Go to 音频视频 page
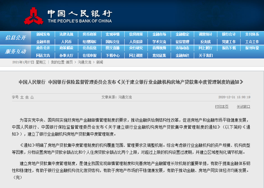Image resolution: width=264 pixels, height=188 pixels. coord(159,48)
